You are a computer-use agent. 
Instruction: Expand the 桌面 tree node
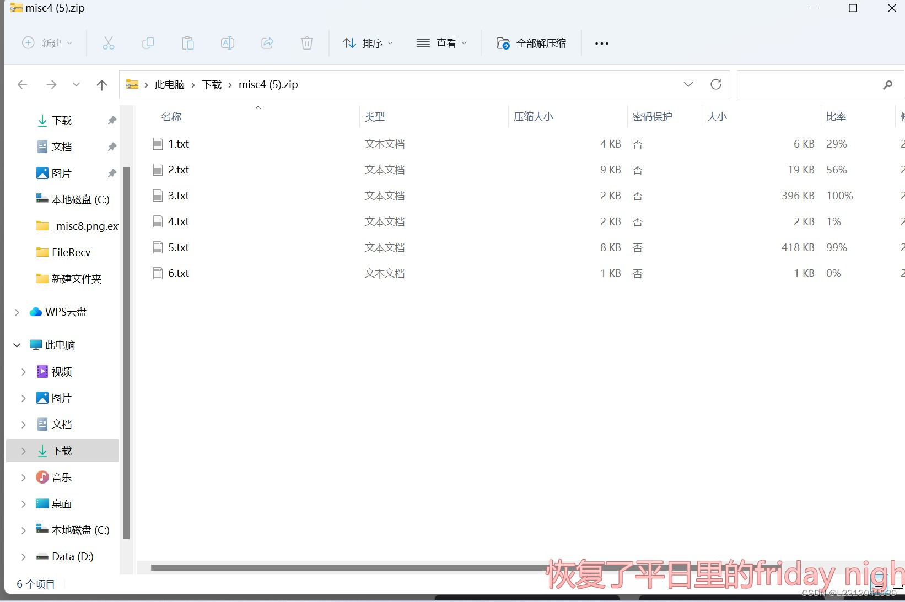23,504
